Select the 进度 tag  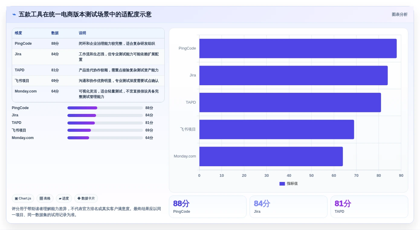point(64,199)
